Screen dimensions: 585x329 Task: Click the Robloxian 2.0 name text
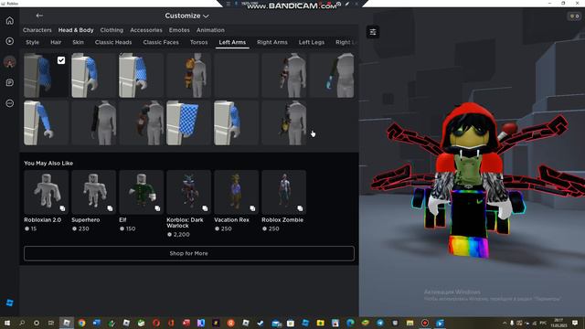43,219
